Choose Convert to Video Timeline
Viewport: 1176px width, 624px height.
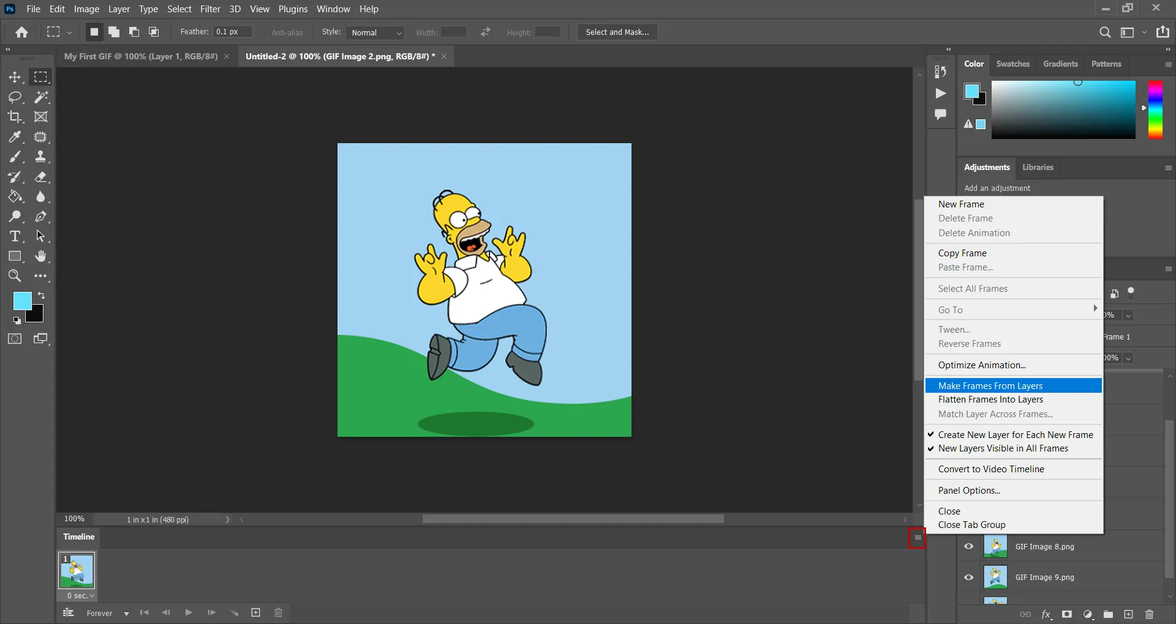point(1013,469)
